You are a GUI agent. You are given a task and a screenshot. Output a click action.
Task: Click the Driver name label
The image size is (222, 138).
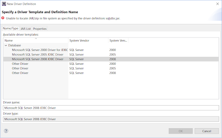point(11,102)
